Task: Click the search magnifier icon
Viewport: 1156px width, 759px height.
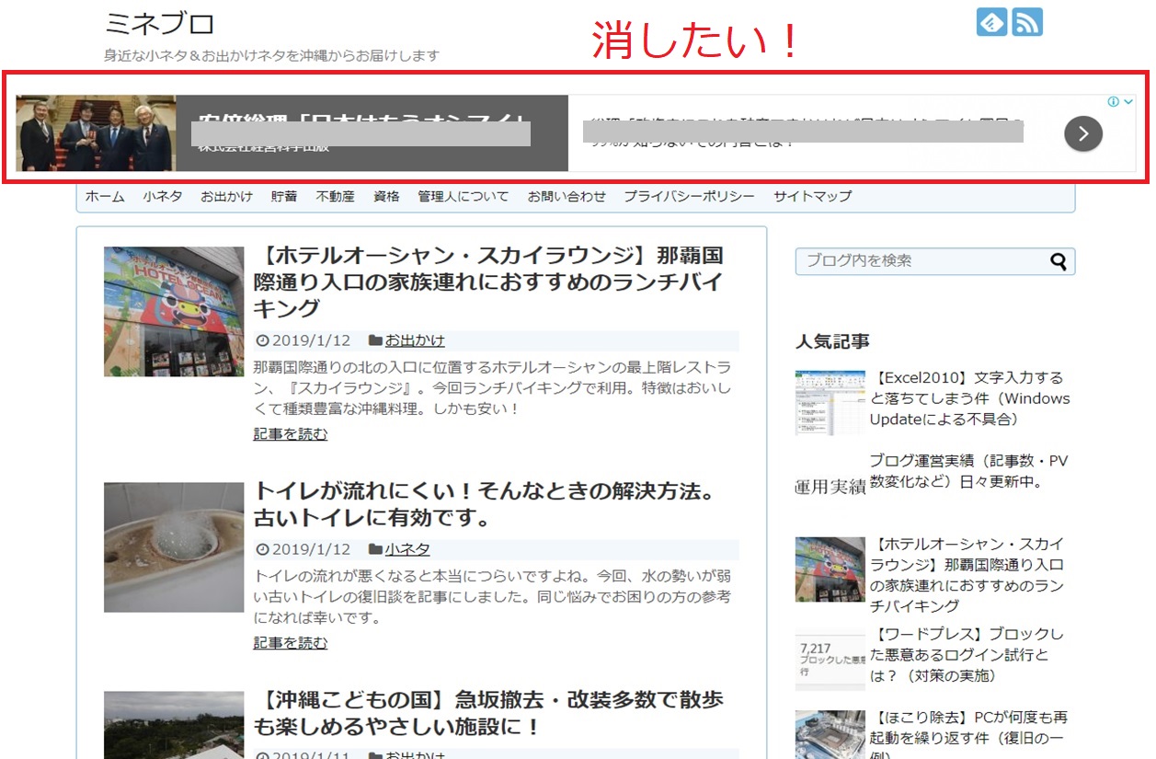Action: click(1059, 261)
